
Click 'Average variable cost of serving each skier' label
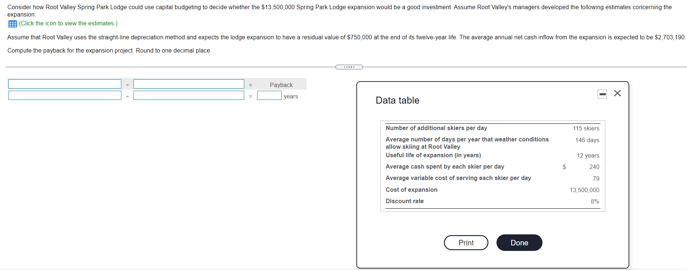click(x=458, y=178)
